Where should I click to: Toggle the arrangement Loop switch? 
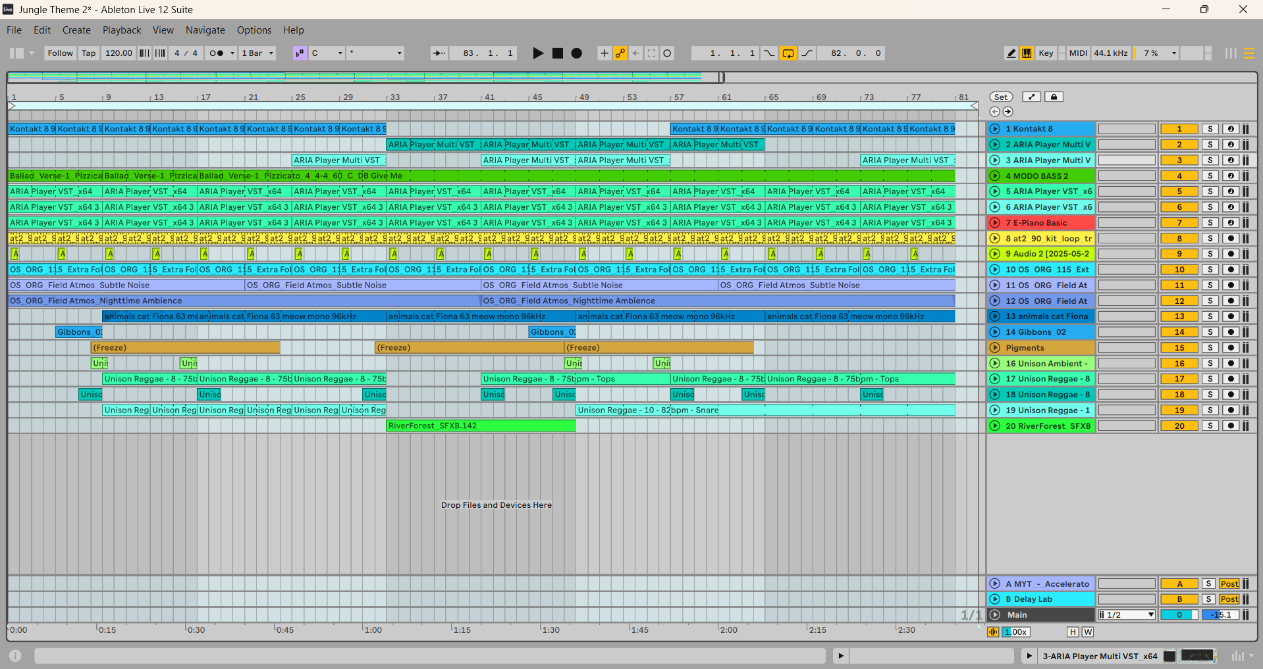(788, 53)
